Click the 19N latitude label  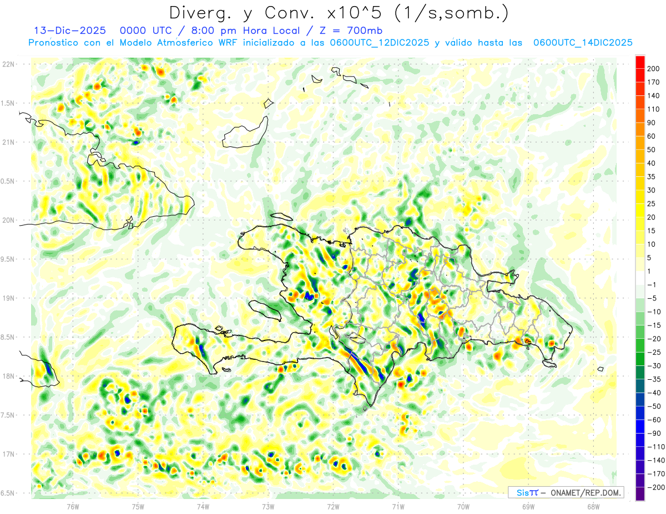[8, 298]
